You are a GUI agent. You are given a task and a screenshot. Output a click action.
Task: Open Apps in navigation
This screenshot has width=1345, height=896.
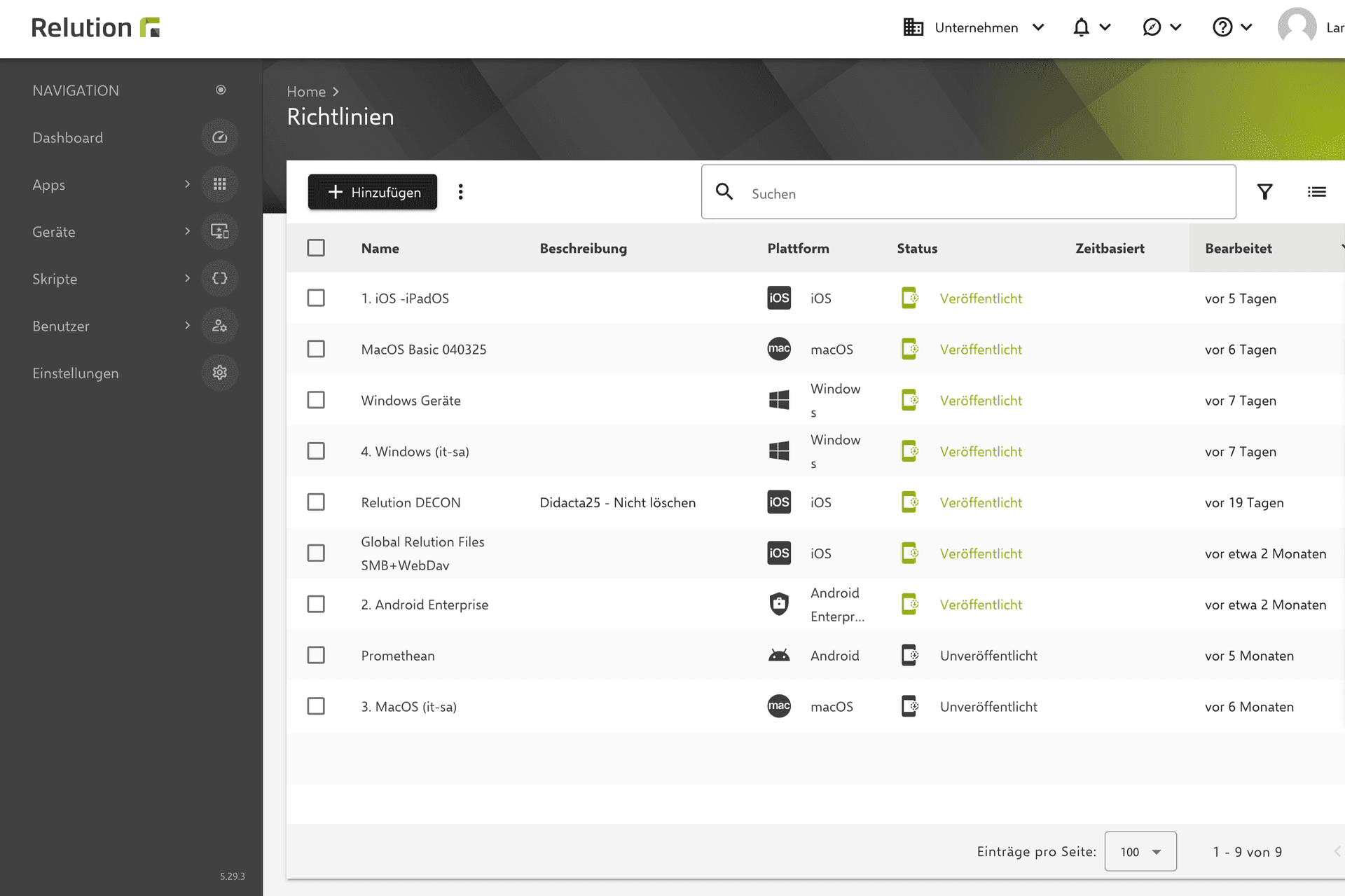48,185
